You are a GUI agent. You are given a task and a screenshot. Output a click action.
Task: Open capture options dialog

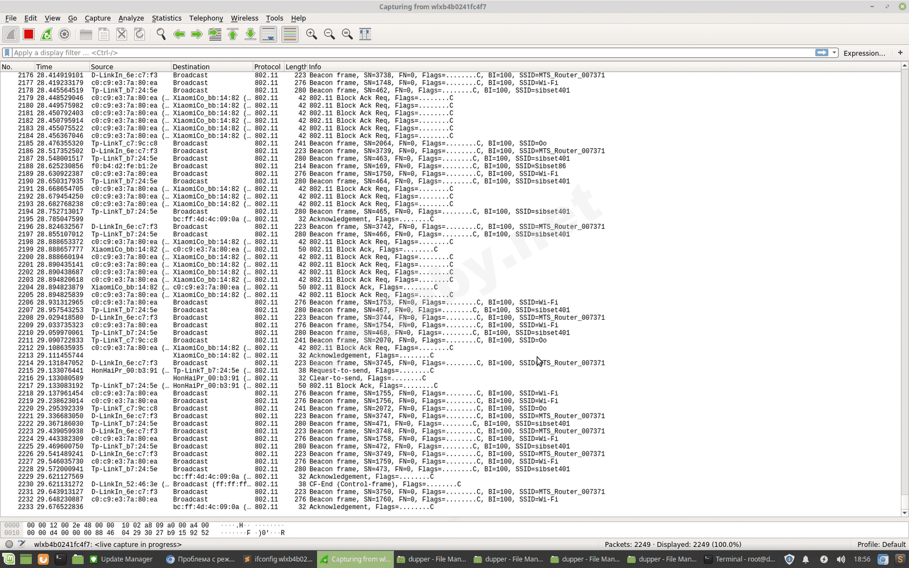point(65,34)
